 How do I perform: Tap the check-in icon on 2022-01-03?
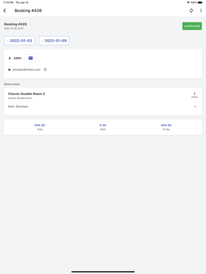8,41
